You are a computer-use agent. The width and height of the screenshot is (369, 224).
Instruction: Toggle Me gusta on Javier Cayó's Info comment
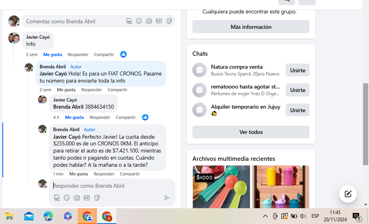point(52,55)
